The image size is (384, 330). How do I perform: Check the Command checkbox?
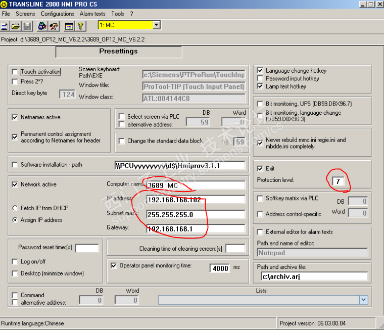pyautogui.click(x=15, y=295)
